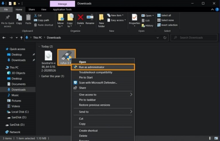Choose Run as administrator from context menu
This screenshot has width=220, height=141.
pyautogui.click(x=91, y=67)
